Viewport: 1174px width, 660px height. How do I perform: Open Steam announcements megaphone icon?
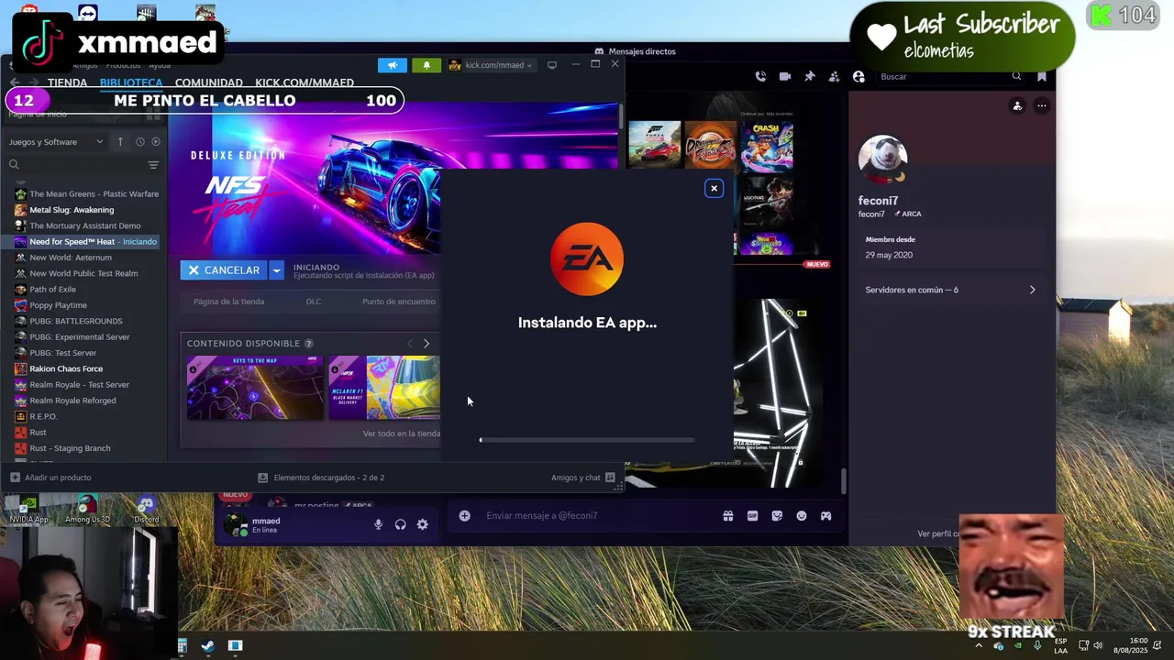(x=392, y=65)
